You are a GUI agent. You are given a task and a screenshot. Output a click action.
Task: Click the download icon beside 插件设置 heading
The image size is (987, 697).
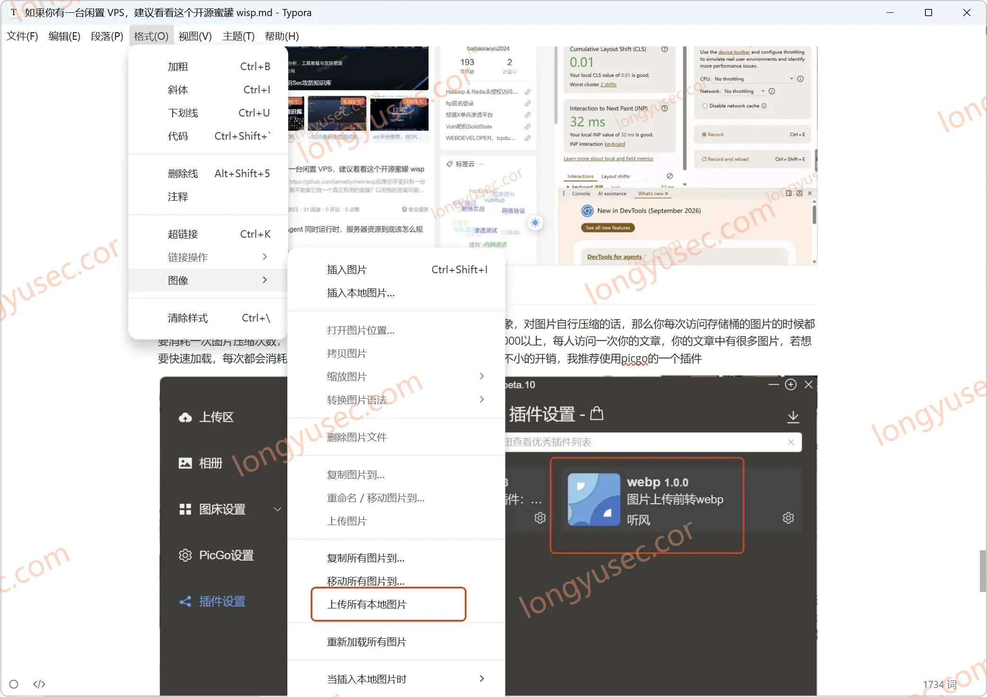click(793, 416)
